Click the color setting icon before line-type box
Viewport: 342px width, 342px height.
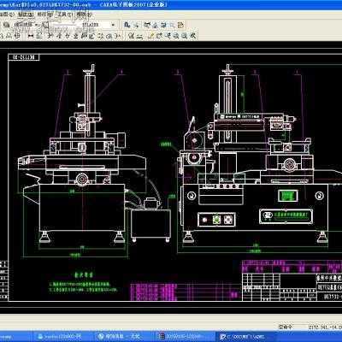(x=45, y=25)
